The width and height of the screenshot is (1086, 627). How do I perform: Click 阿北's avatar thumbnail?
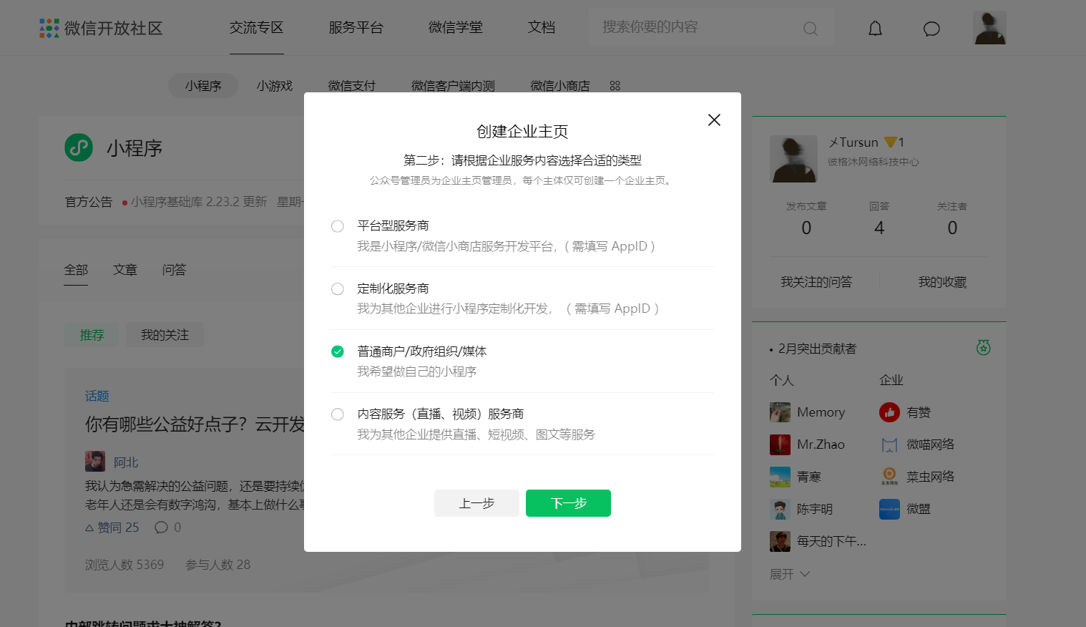click(x=95, y=461)
